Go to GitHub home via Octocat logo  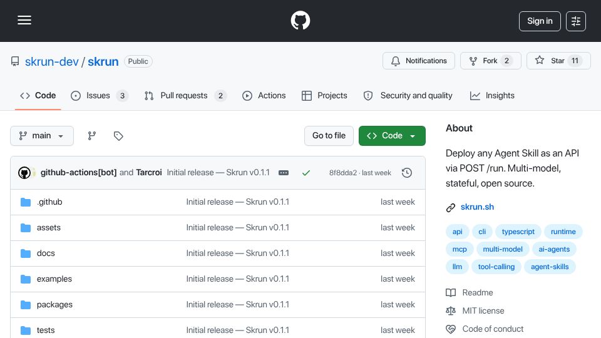(300, 20)
